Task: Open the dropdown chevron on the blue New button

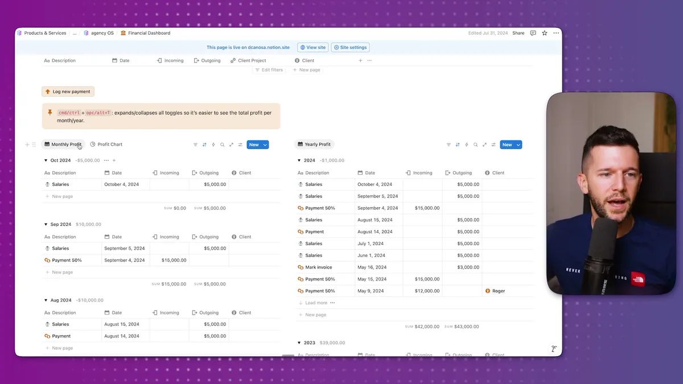Action: click(266, 144)
